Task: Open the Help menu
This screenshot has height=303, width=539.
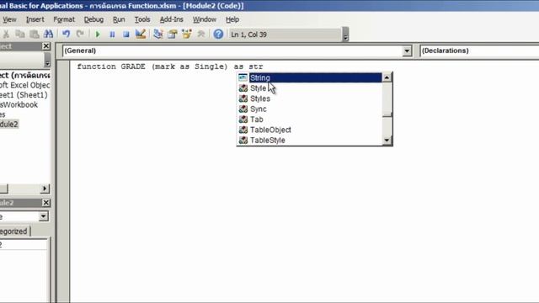Action: [232, 19]
